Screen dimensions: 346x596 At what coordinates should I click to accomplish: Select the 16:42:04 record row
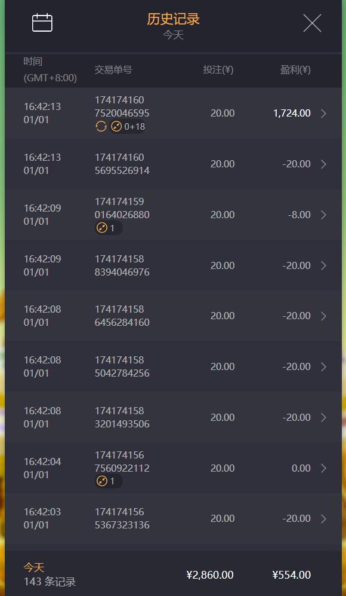click(173, 468)
